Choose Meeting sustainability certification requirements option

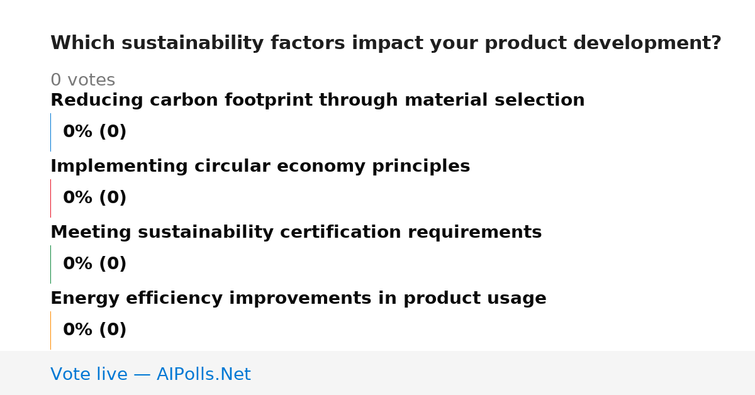click(296, 233)
